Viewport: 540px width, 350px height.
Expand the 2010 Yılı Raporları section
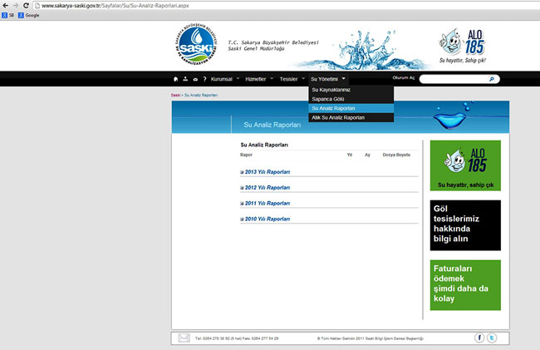click(x=266, y=219)
